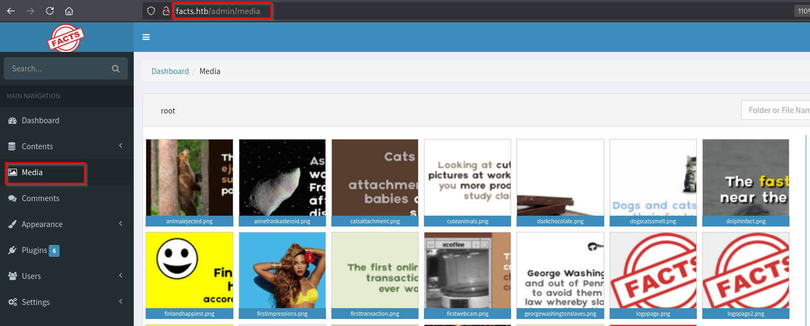Screen dimensions: 810x326
Task: Select Media in the main navigation
Action: coord(67,172)
